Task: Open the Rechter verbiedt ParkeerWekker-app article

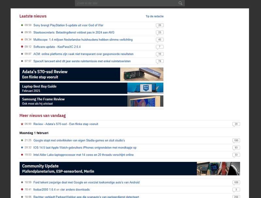Action: click(86, 197)
